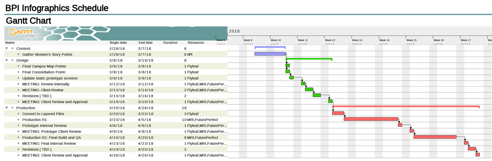492x161 pixels.
Task: Click the End date column header
Action: (145, 43)
